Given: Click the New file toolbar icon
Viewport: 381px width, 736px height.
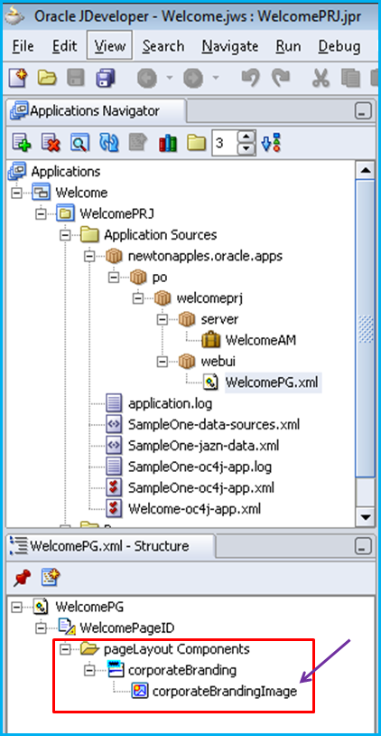Looking at the screenshot, I should 18,78.
